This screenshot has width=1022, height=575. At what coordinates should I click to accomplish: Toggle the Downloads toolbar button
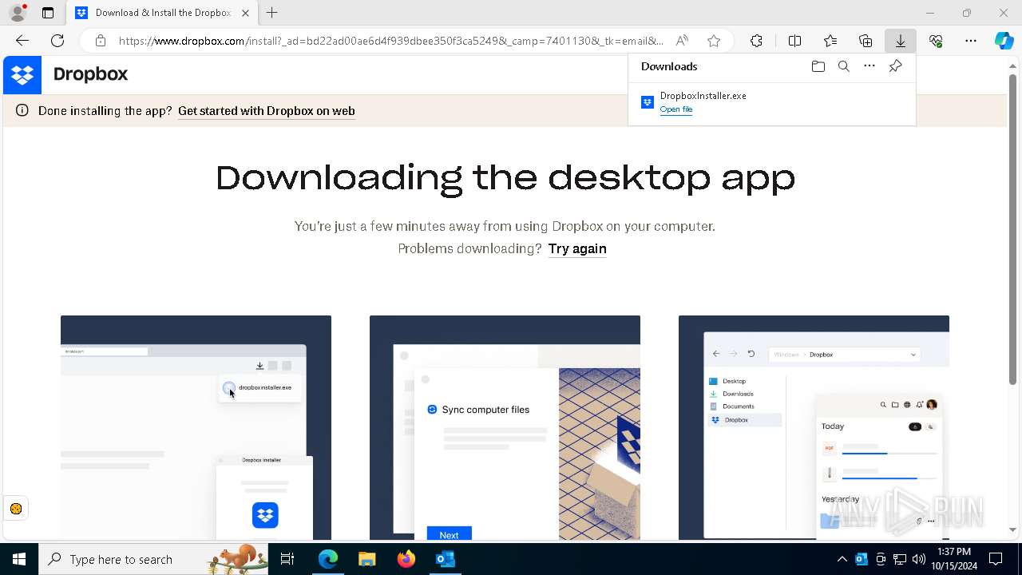click(901, 41)
